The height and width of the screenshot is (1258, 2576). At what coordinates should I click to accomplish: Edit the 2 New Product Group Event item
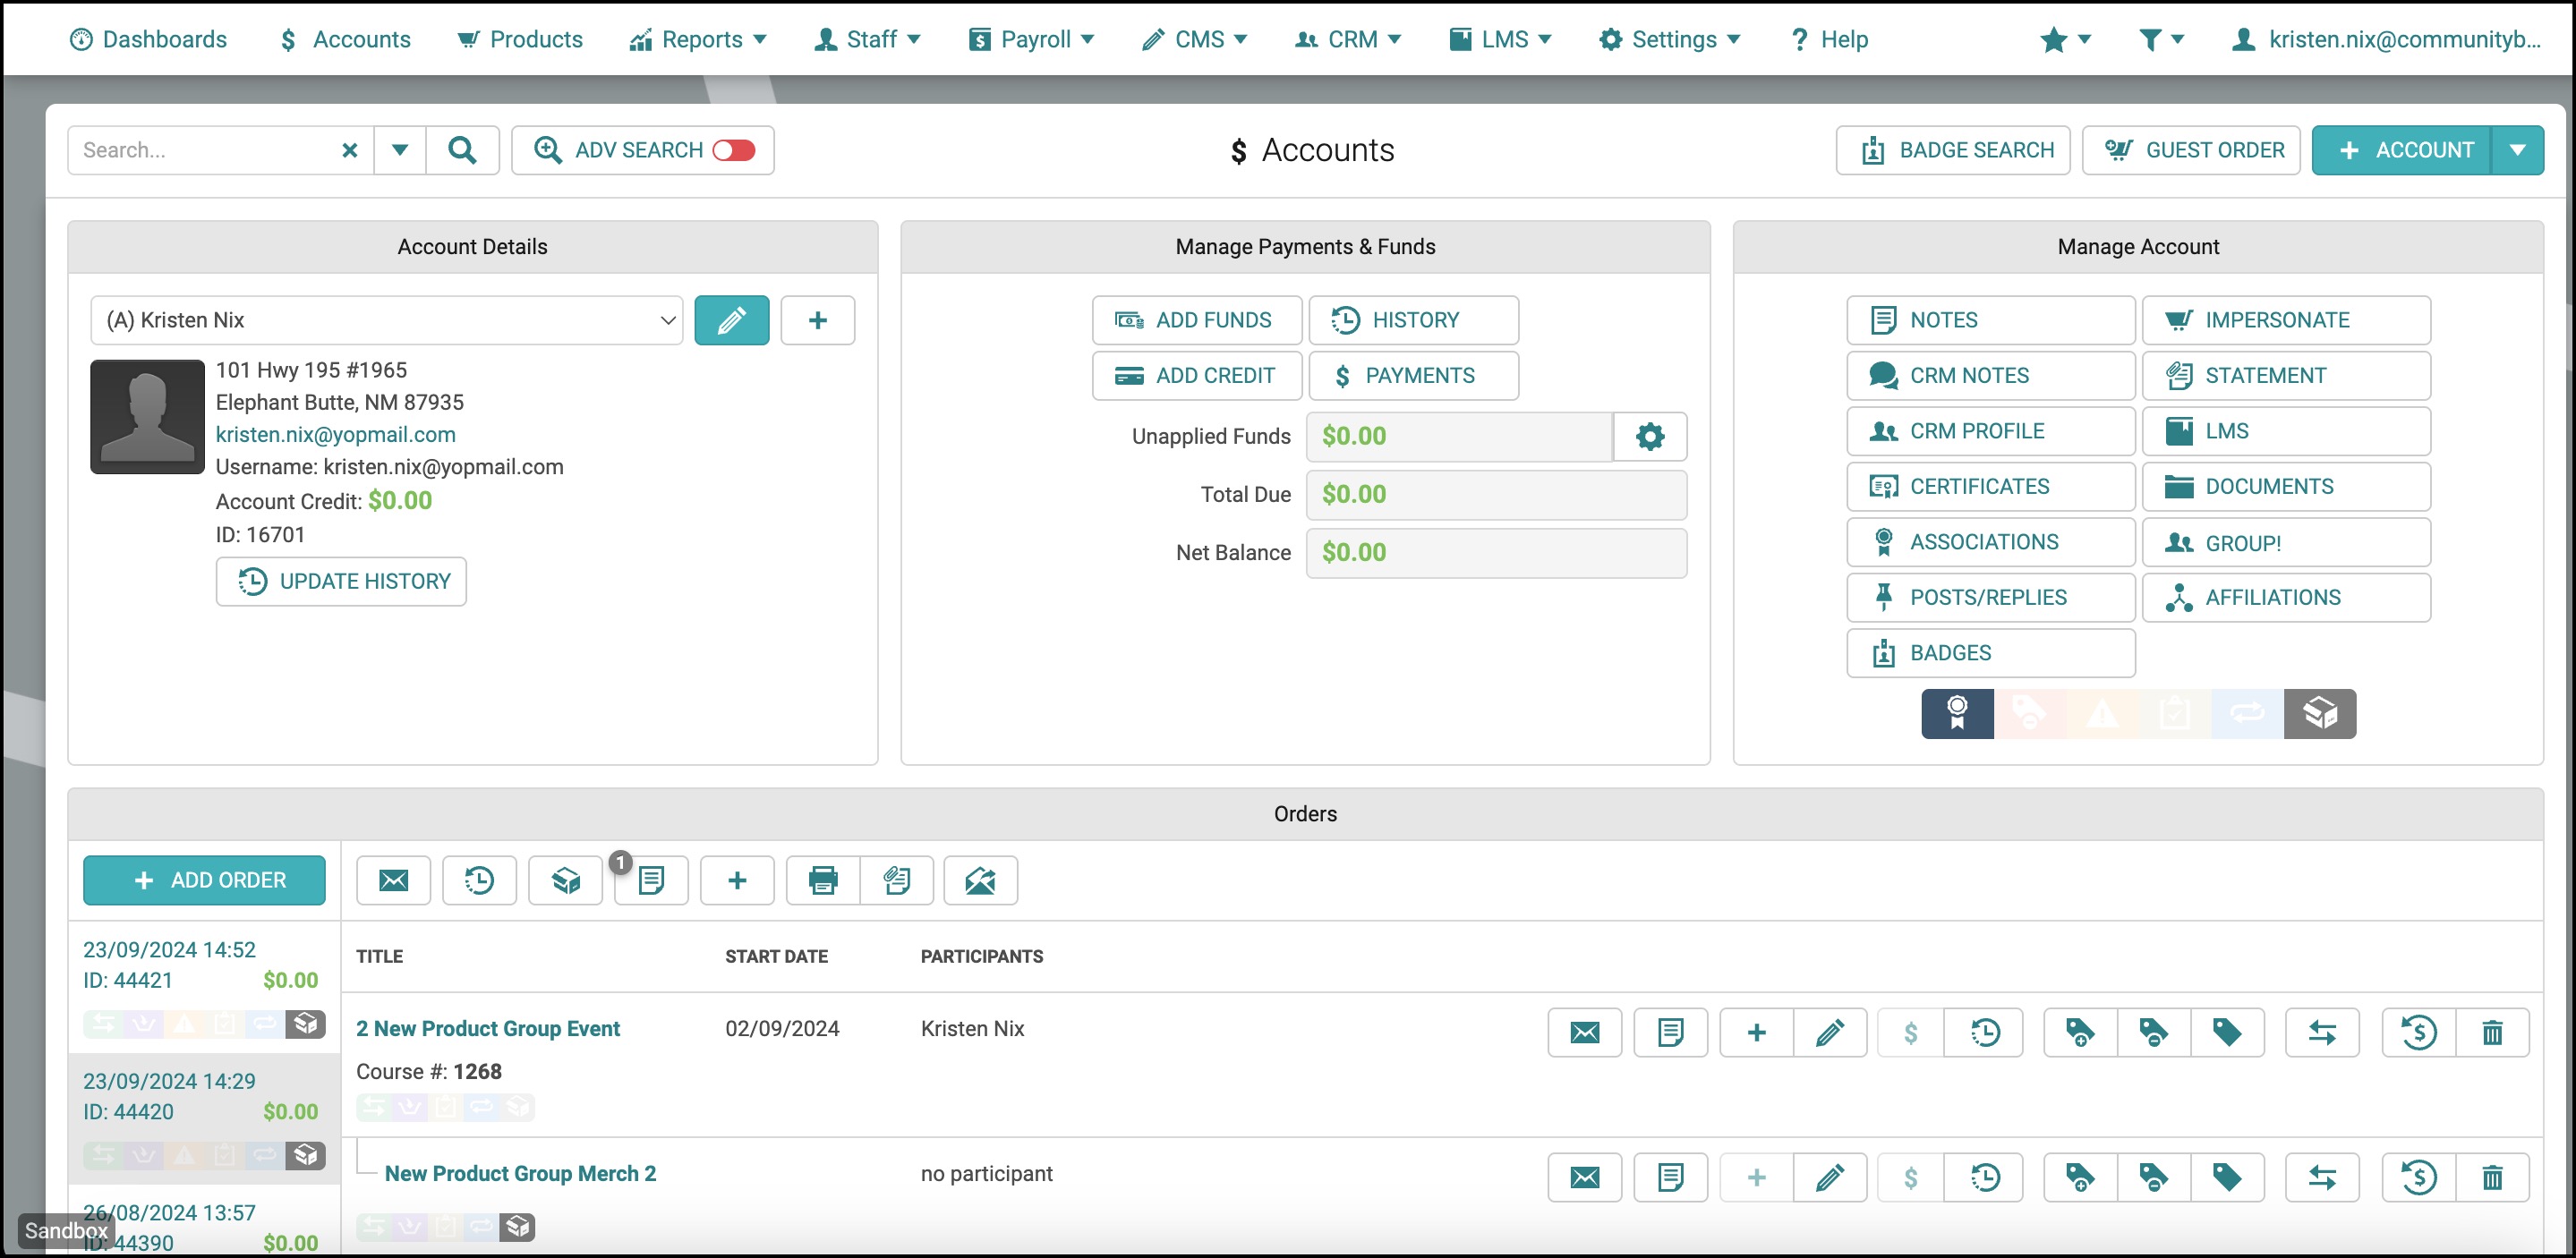click(x=1830, y=1032)
